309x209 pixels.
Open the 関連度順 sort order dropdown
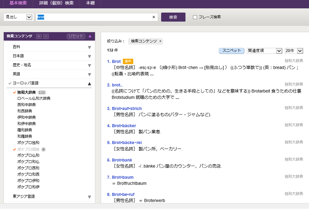point(264,51)
